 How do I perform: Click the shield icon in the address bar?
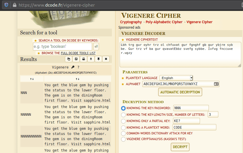tap(6, 5)
